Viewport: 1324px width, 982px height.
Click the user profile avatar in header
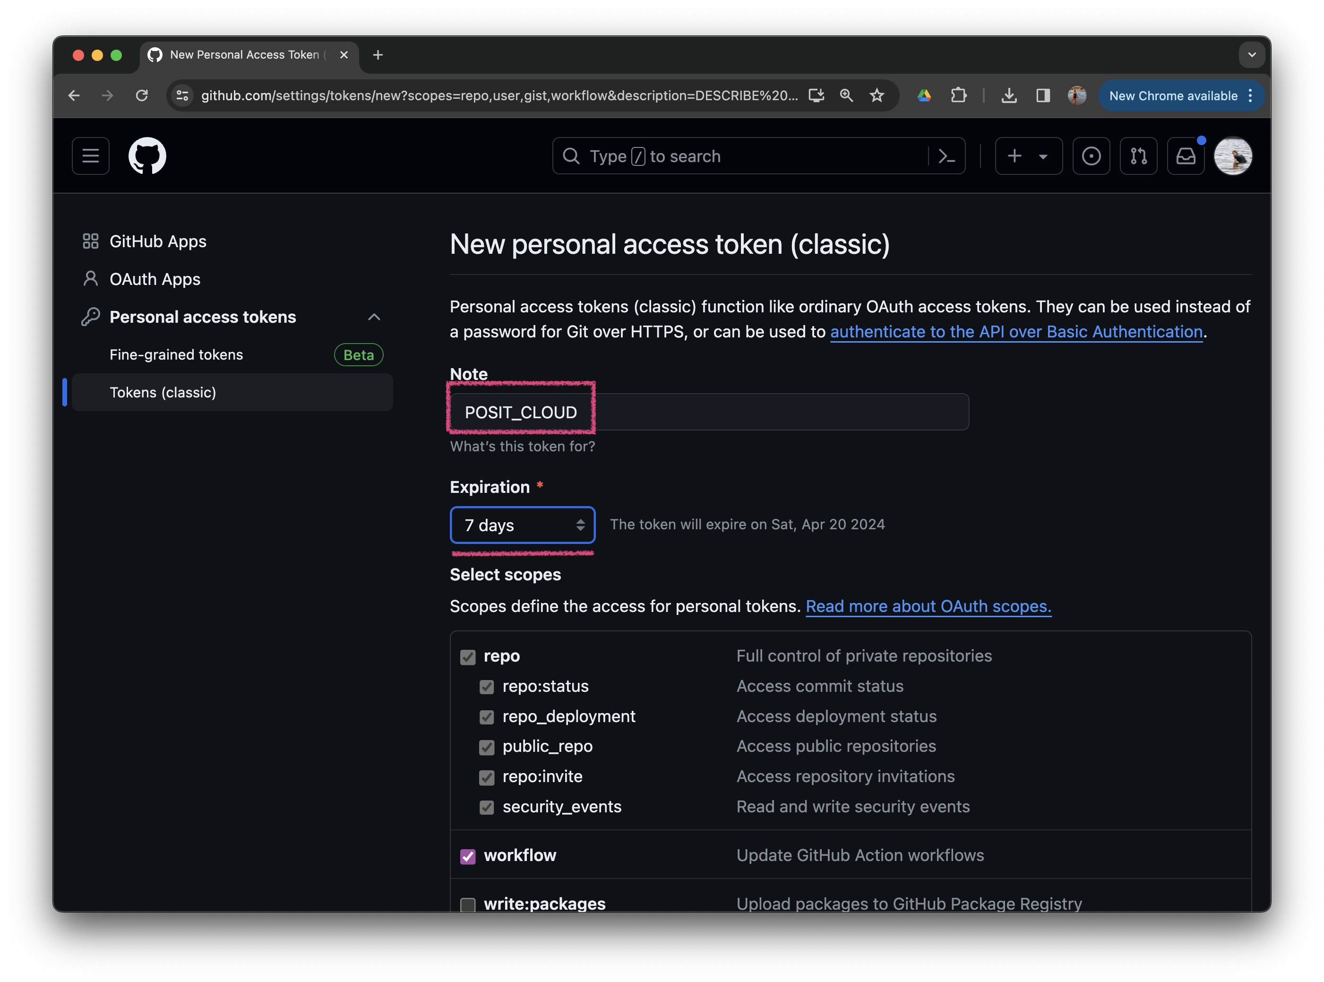(1232, 156)
